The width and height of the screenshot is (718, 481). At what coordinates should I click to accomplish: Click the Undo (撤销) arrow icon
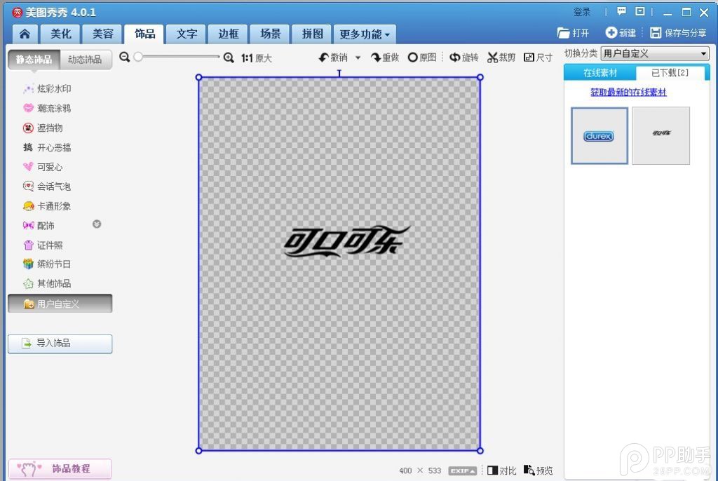click(323, 57)
